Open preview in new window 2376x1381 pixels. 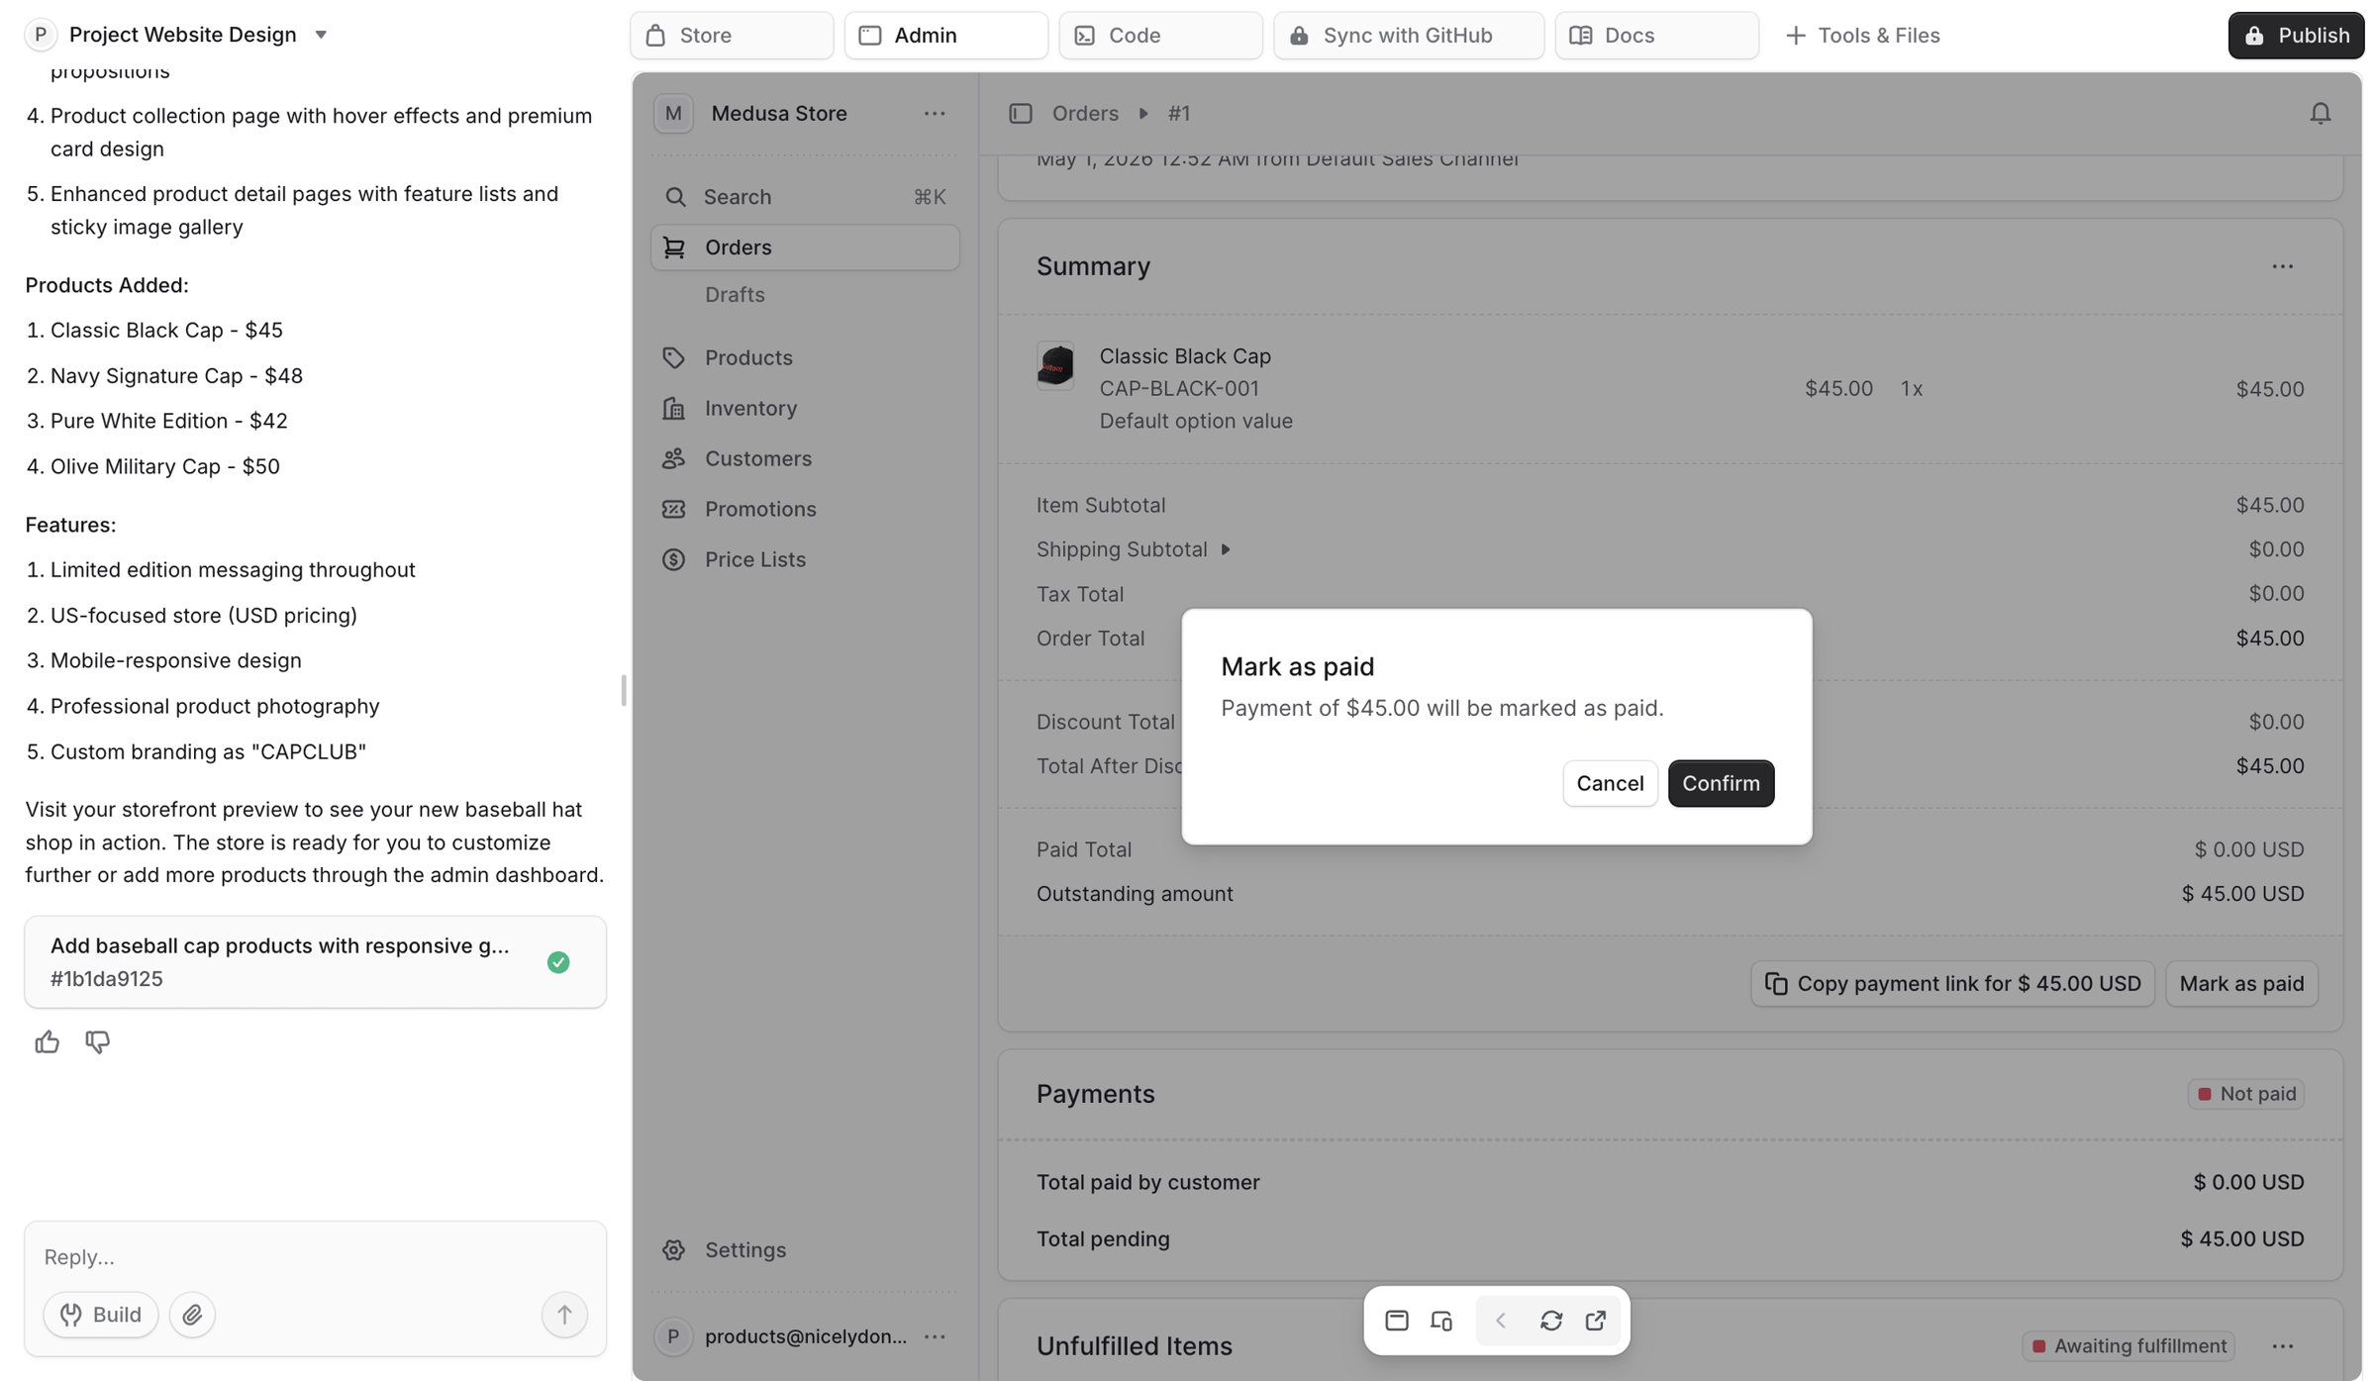[x=1595, y=1320]
